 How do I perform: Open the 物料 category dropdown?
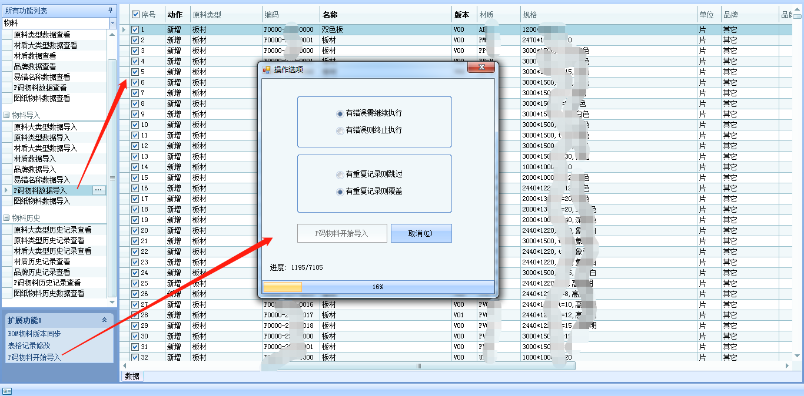tap(112, 23)
